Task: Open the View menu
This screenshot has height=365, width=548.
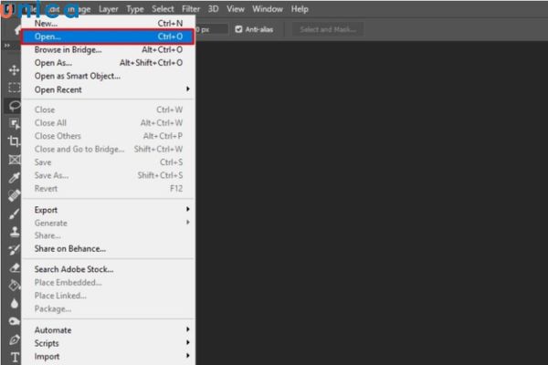Action: point(236,9)
